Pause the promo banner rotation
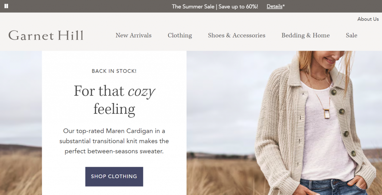 tap(6, 6)
